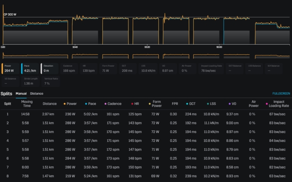This screenshot has height=182, width=292.
Task: Enable the Impact Loading Rate tile
Action: pos(212,68)
